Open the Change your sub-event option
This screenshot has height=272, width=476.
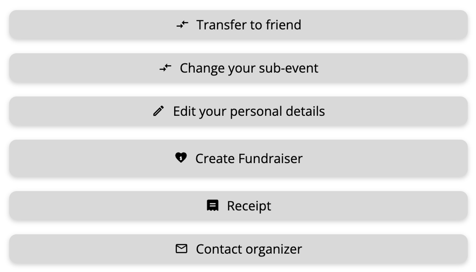(238, 68)
